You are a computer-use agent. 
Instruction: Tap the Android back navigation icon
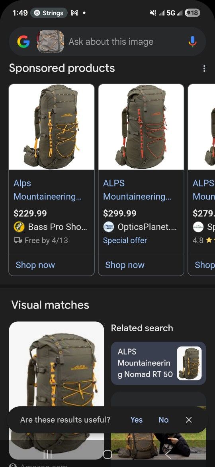click(168, 454)
